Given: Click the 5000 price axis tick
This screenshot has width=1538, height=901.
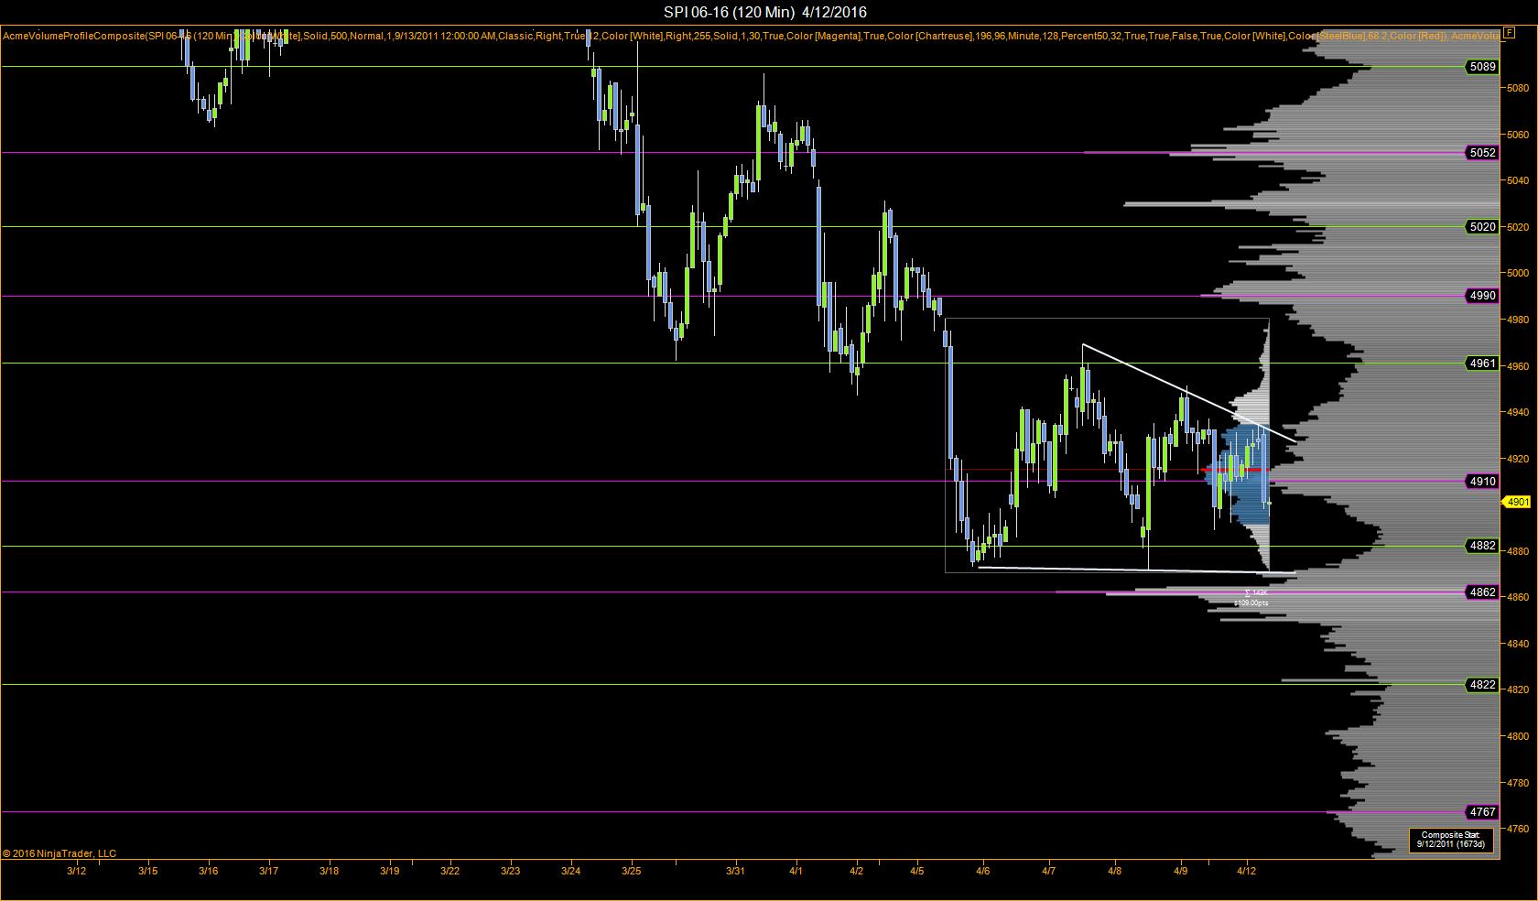Looking at the screenshot, I should pyautogui.click(x=1518, y=273).
